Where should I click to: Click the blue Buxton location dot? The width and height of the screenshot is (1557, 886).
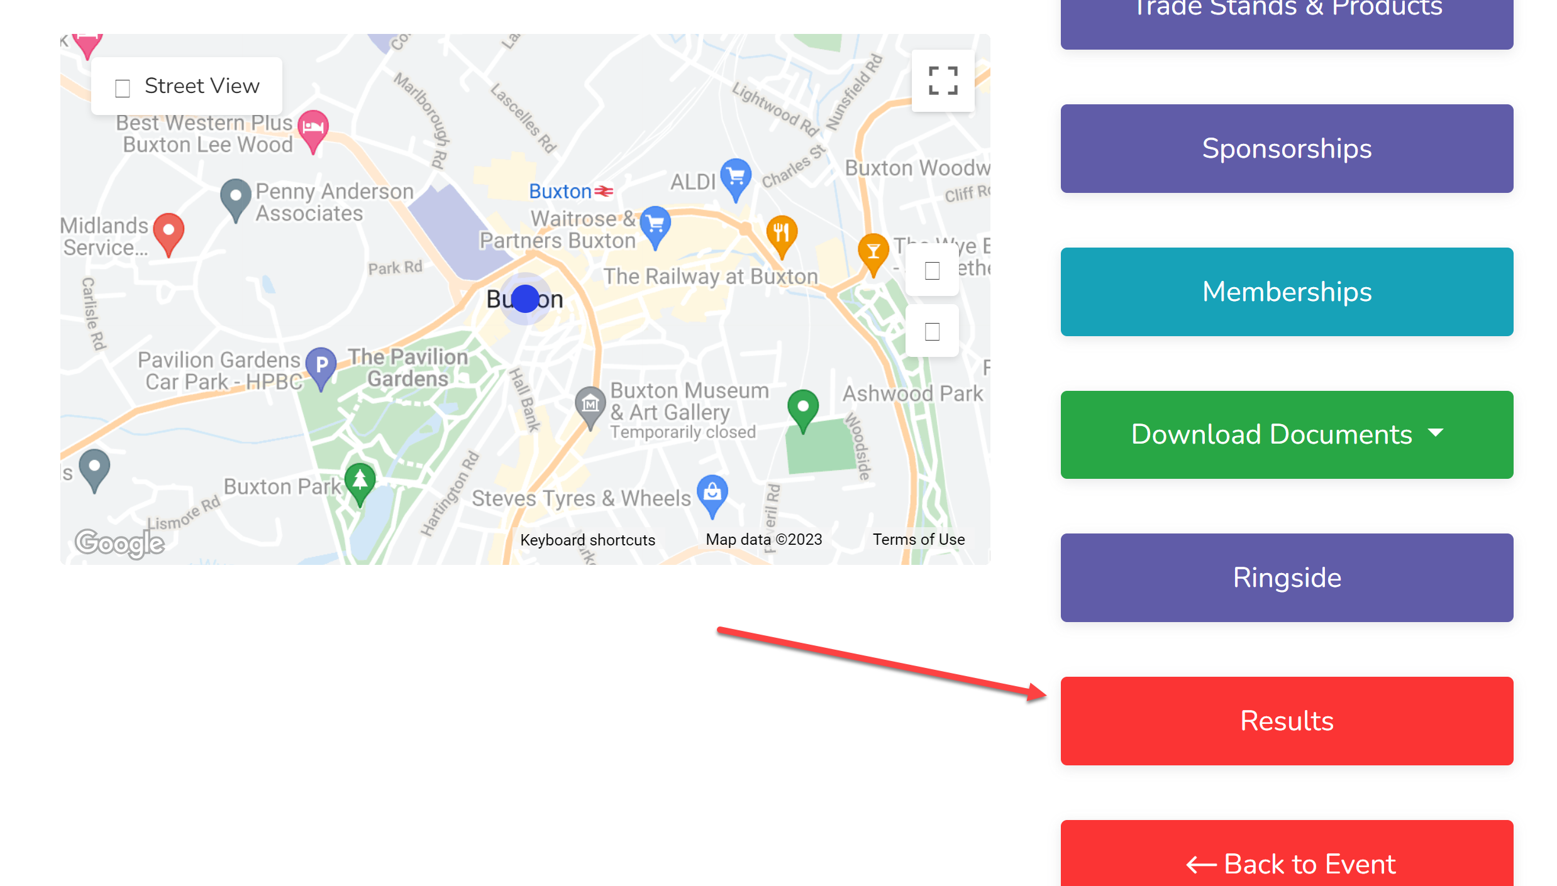click(x=525, y=299)
